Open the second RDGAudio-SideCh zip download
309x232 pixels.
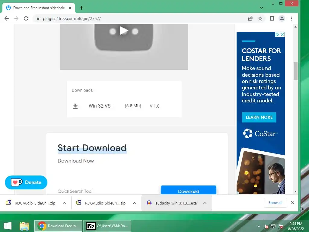[x=101, y=203]
